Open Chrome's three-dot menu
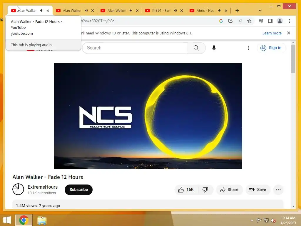 (289, 21)
